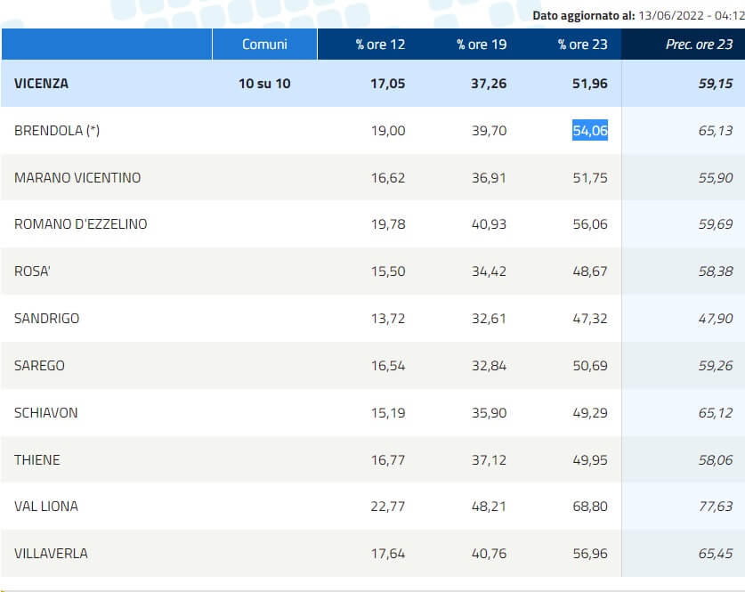Click the BRENDOLA (*) municipality name
Image resolution: width=745 pixels, height=592 pixels.
[57, 131]
